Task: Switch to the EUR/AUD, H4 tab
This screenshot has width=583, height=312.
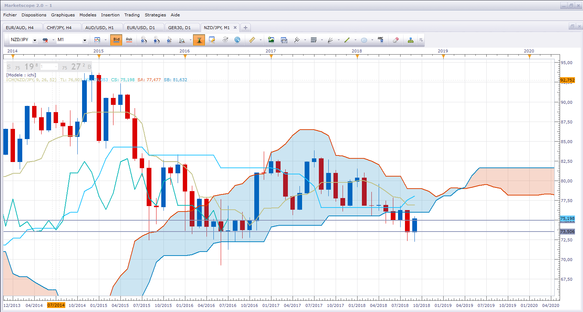Action: [22, 28]
